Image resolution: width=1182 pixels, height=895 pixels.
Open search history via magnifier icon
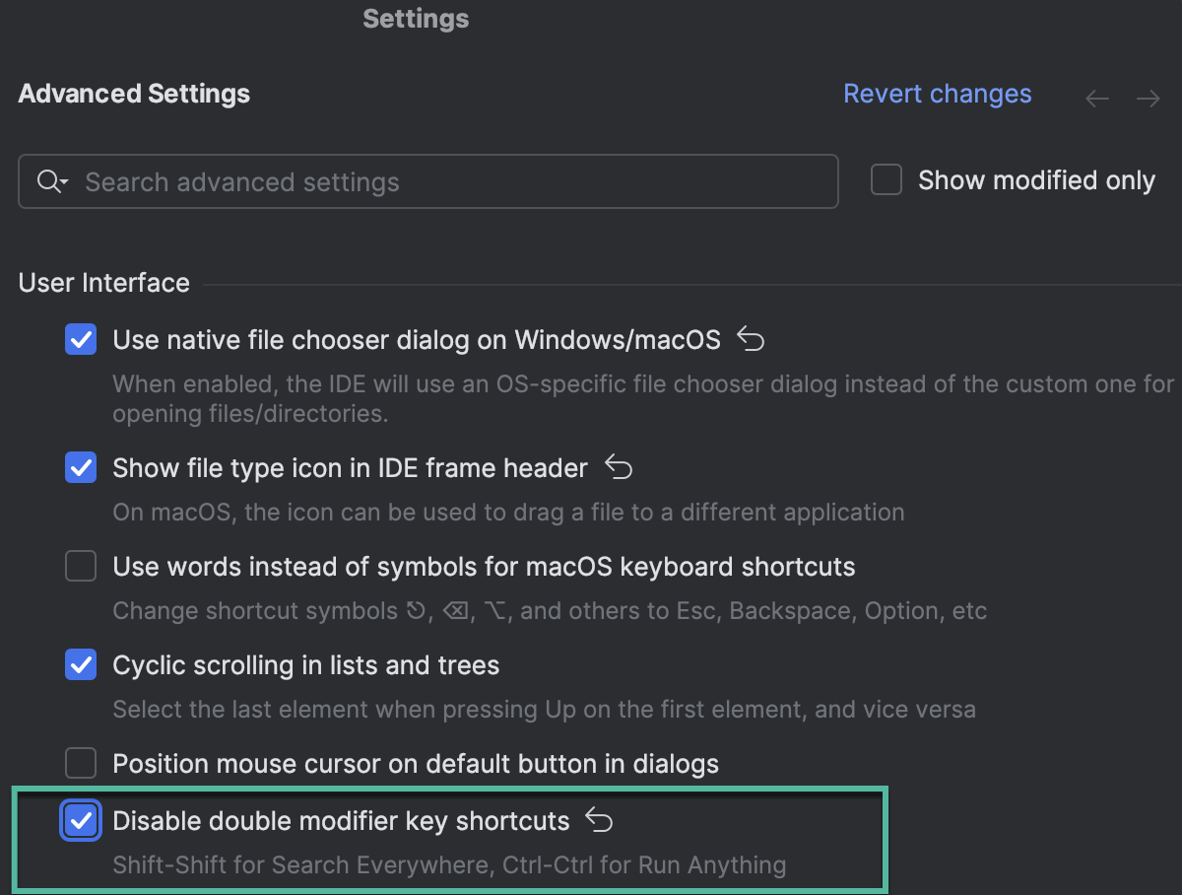52,181
